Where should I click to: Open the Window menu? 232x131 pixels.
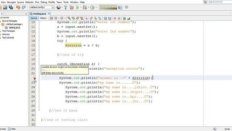(x=74, y=2)
